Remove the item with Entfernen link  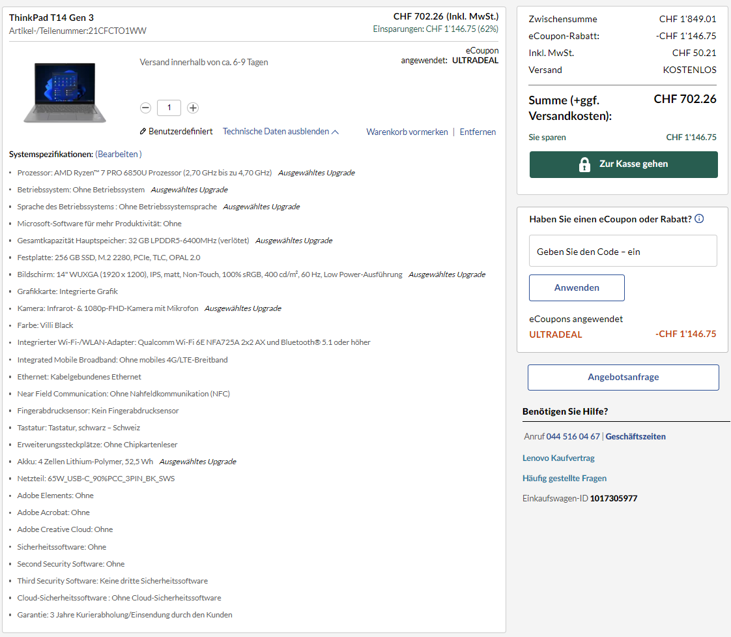pyautogui.click(x=478, y=132)
